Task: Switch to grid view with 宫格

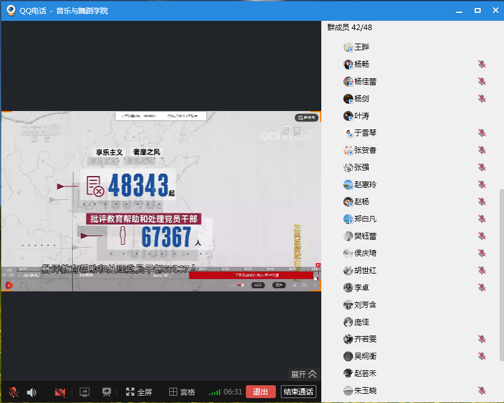Action: (182, 392)
